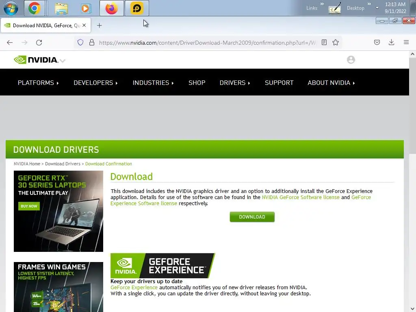Screen dimensions: 416x312
Task: Launch Chrome from the taskbar
Action: point(35,8)
